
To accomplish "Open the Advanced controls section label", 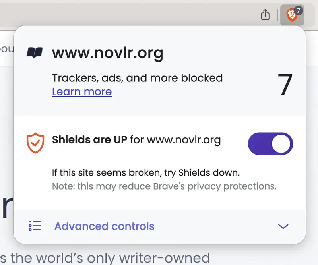I will 104,226.
